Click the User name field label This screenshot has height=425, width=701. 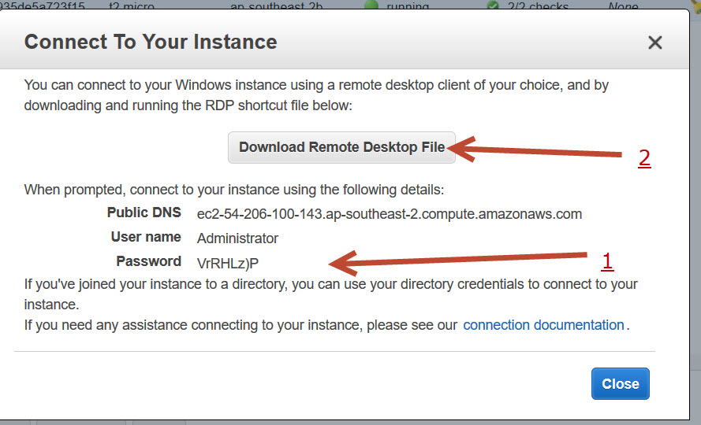coord(146,237)
